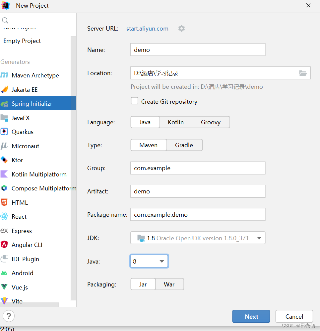
Task: Select the Quarkus generator label
Action: tap(23, 132)
